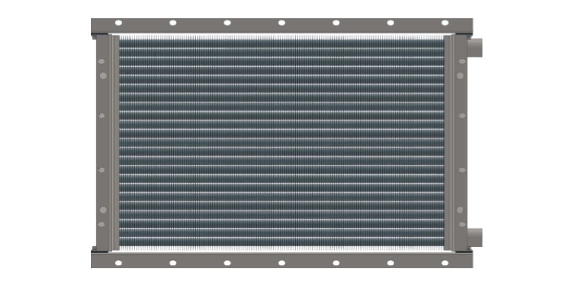Click the topmost hole on the left side bracket
The image size is (573, 286).
pos(102,61)
